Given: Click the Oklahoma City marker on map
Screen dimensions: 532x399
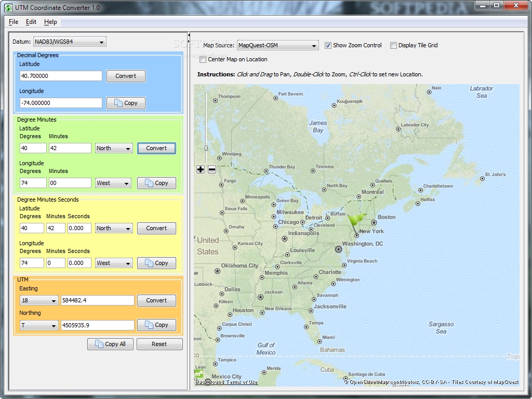Looking at the screenshot, I should 217,271.
